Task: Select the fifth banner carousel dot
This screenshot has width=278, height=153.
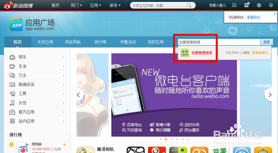Action: tap(183, 139)
